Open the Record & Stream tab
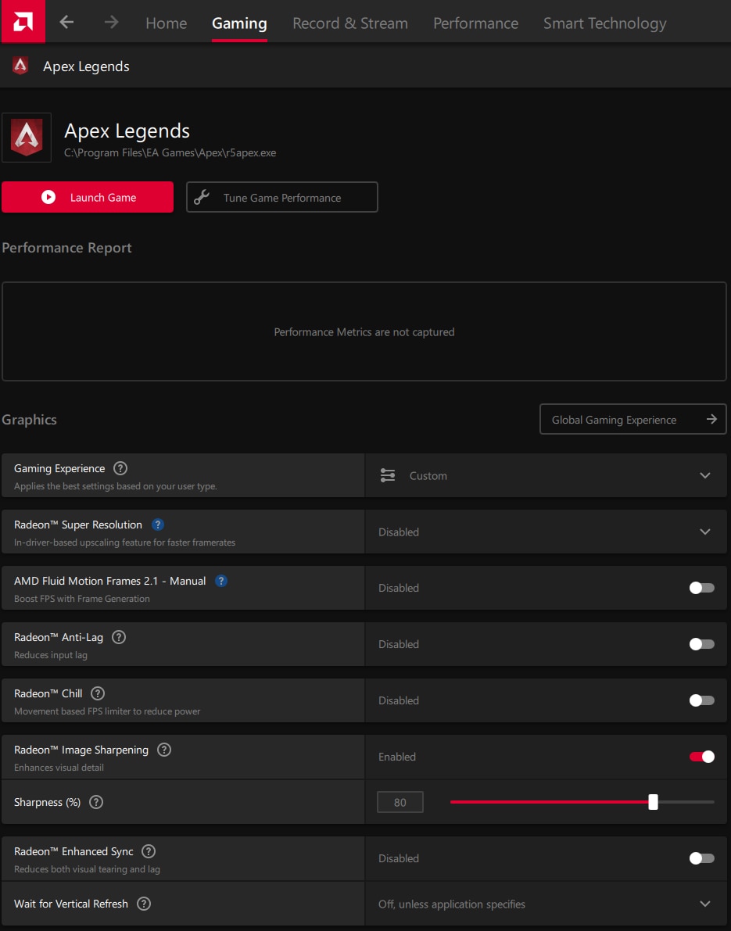 pos(349,23)
